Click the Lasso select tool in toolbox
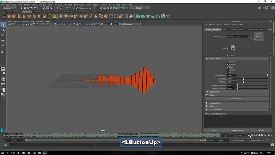The width and height of the screenshot is (275, 155). [3, 31]
